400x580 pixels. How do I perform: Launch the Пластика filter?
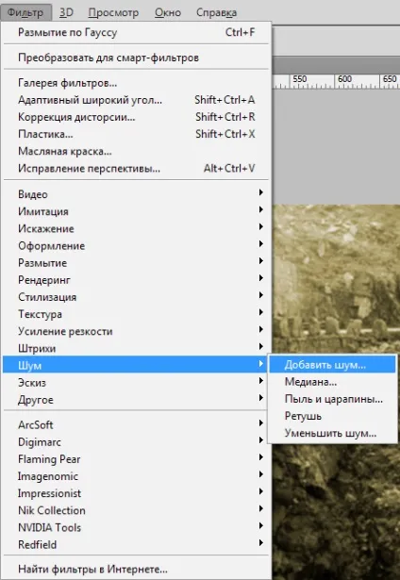point(137,134)
